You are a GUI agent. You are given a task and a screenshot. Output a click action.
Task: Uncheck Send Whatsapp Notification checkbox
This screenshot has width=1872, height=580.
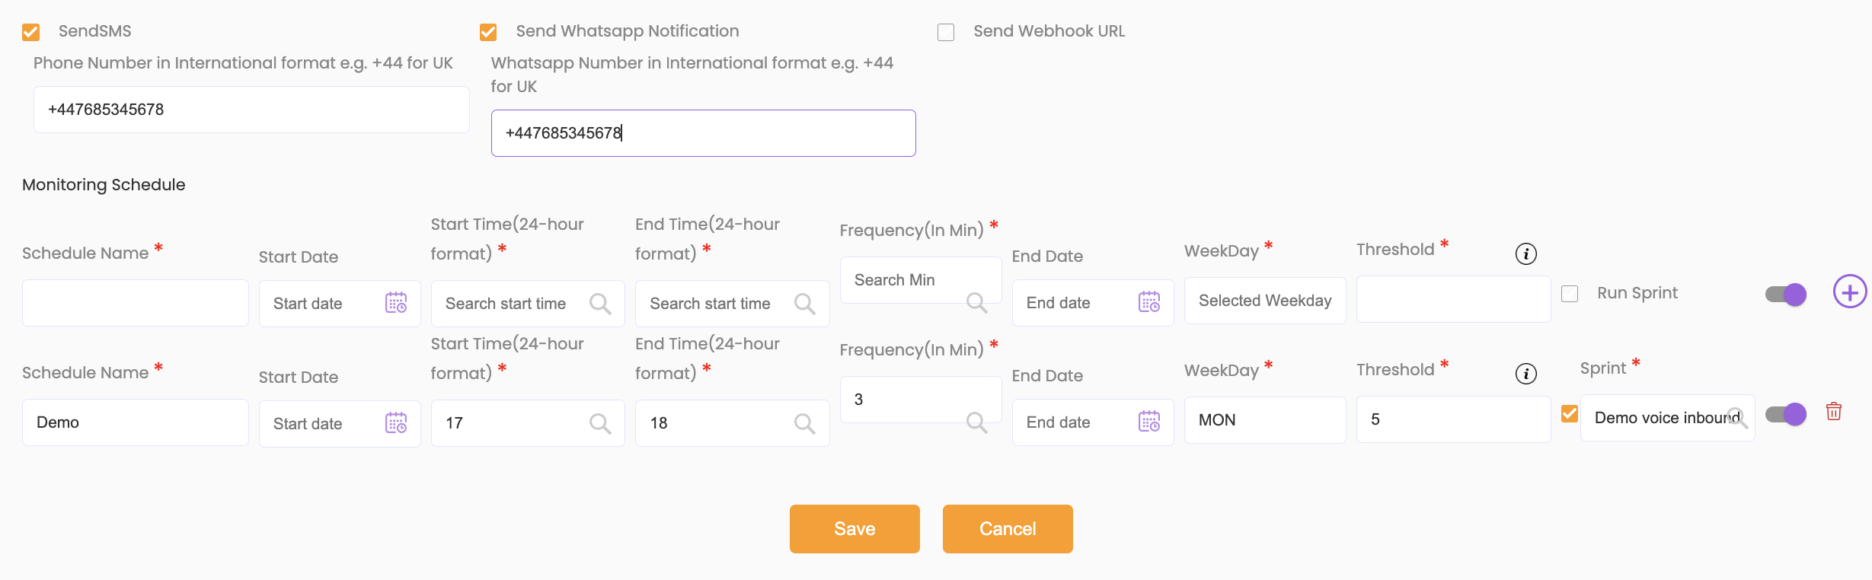pos(488,32)
